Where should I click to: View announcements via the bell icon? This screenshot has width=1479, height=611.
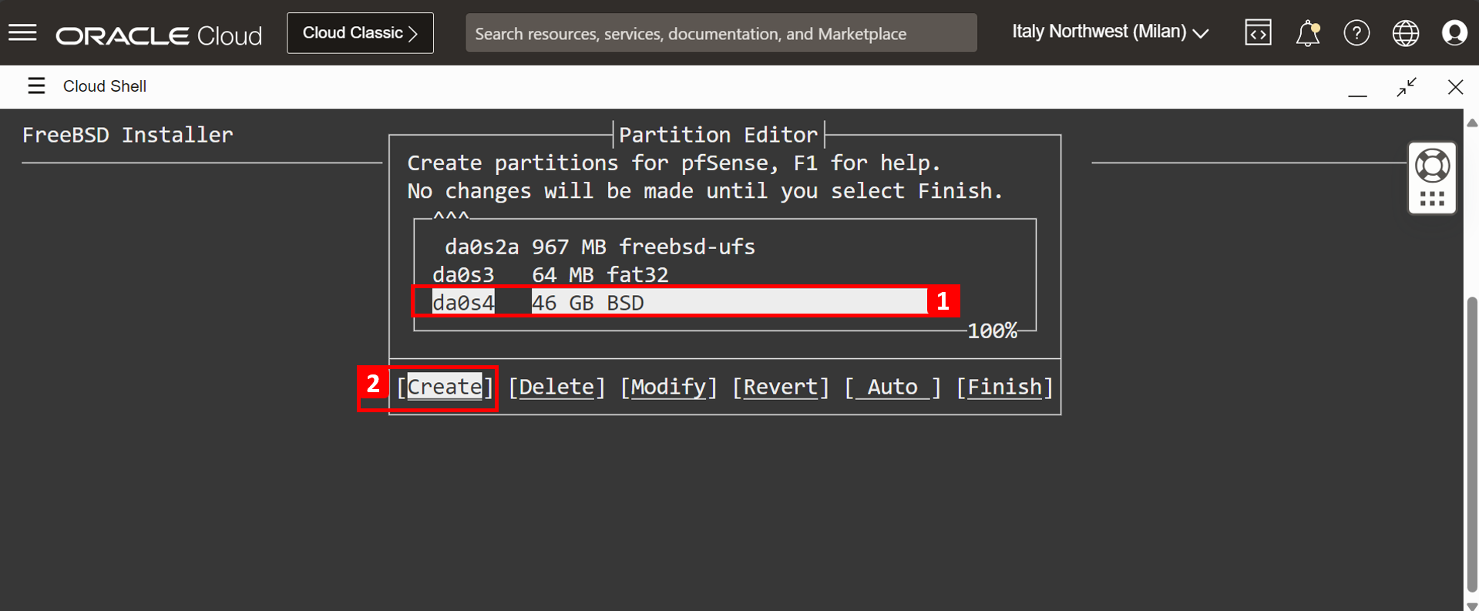click(x=1308, y=33)
